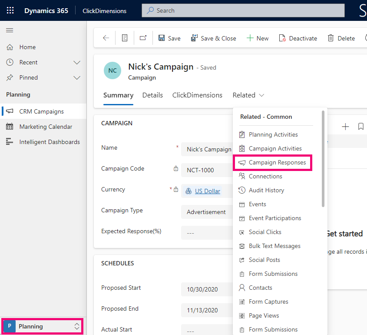This screenshot has height=335, width=367.
Task: Click the Contacts person icon
Action: coord(242,288)
